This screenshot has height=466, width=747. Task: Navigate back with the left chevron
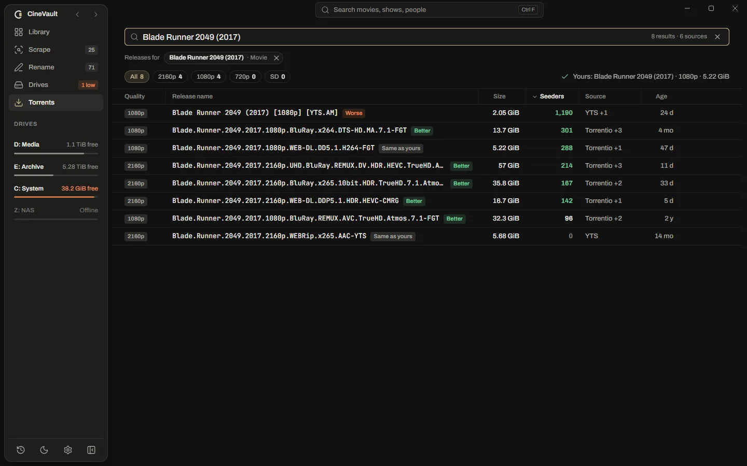[77, 14]
